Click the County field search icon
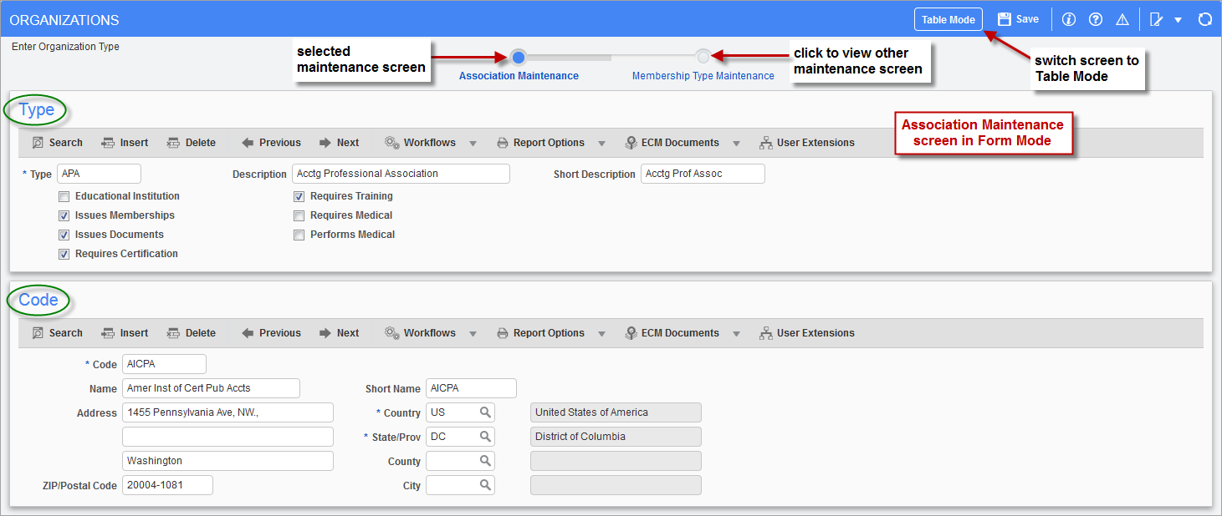This screenshot has height=516, width=1222. click(485, 461)
